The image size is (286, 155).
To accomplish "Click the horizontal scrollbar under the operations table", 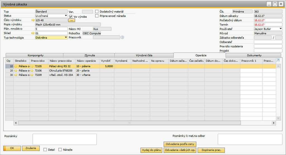I will point(129,123).
